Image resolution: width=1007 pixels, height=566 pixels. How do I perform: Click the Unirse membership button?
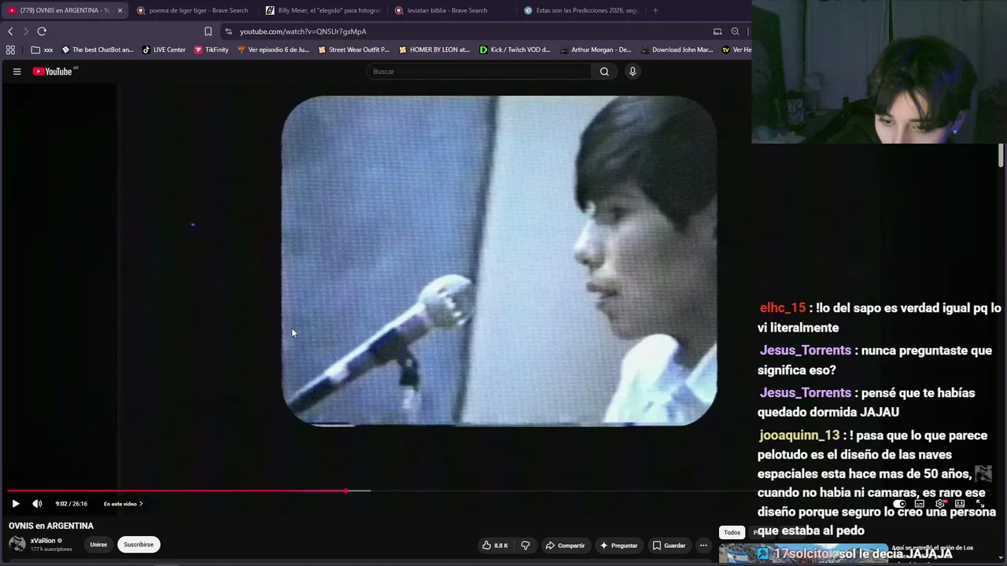[98, 544]
